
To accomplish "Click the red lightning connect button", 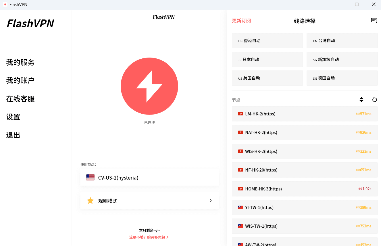I will tap(149, 86).
